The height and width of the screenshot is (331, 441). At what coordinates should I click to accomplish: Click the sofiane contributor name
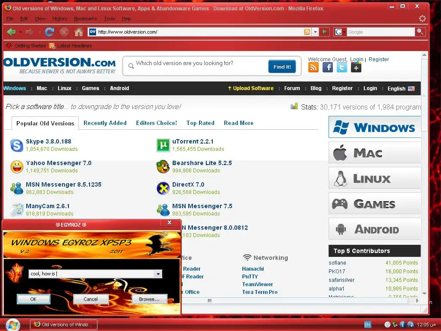coord(337,263)
